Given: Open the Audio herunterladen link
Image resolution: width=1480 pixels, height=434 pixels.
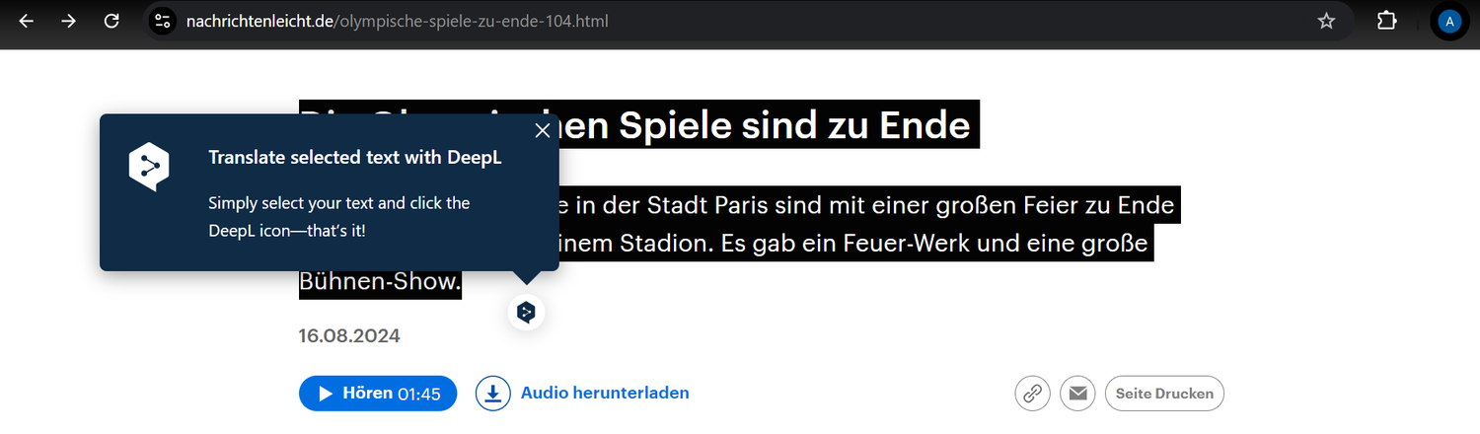Looking at the screenshot, I should pyautogui.click(x=605, y=393).
